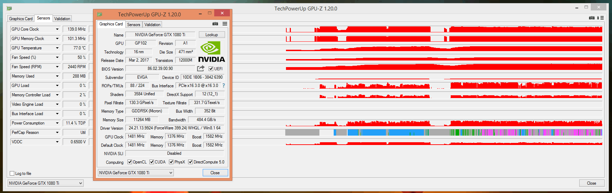The image size is (612, 193).
Task: Click the Memory Size 11264 MB field
Action: pos(142,120)
